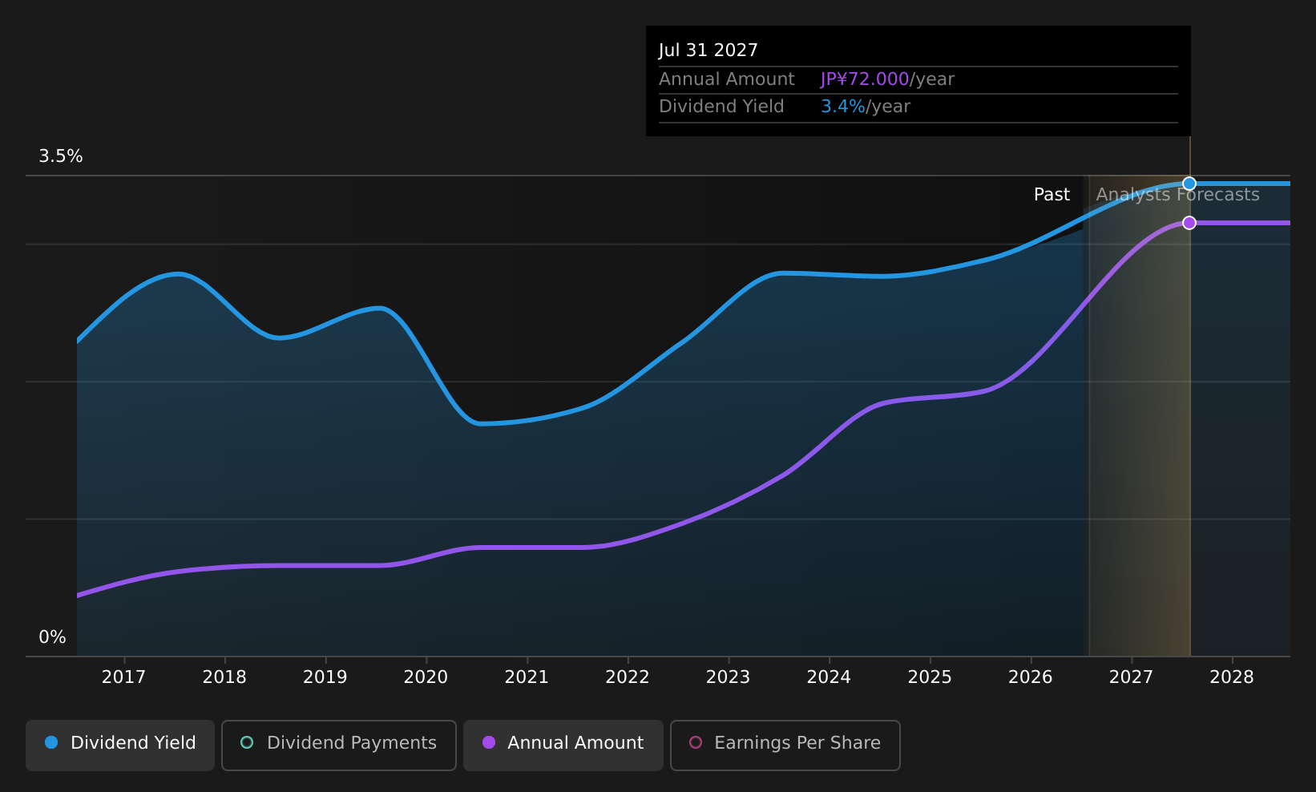The height and width of the screenshot is (792, 1316).
Task: Click the 2022 axis label
Action: (628, 677)
